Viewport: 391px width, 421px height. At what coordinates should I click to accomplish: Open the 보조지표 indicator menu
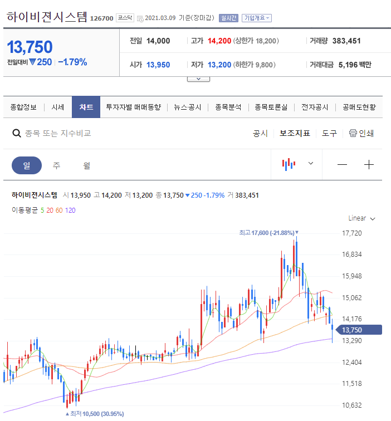coord(295,133)
